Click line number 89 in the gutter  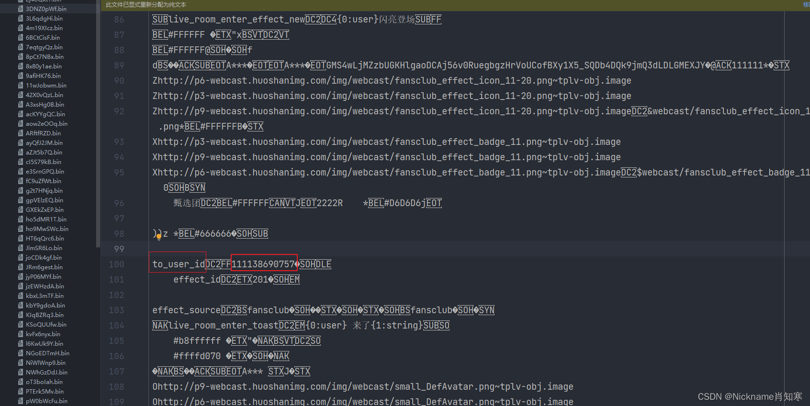[119, 66]
